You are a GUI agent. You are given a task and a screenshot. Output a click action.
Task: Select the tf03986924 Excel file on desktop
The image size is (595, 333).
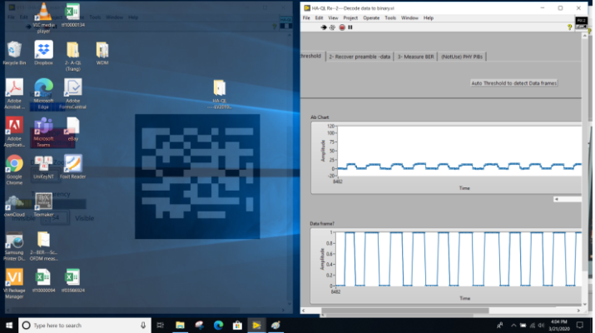click(x=72, y=281)
